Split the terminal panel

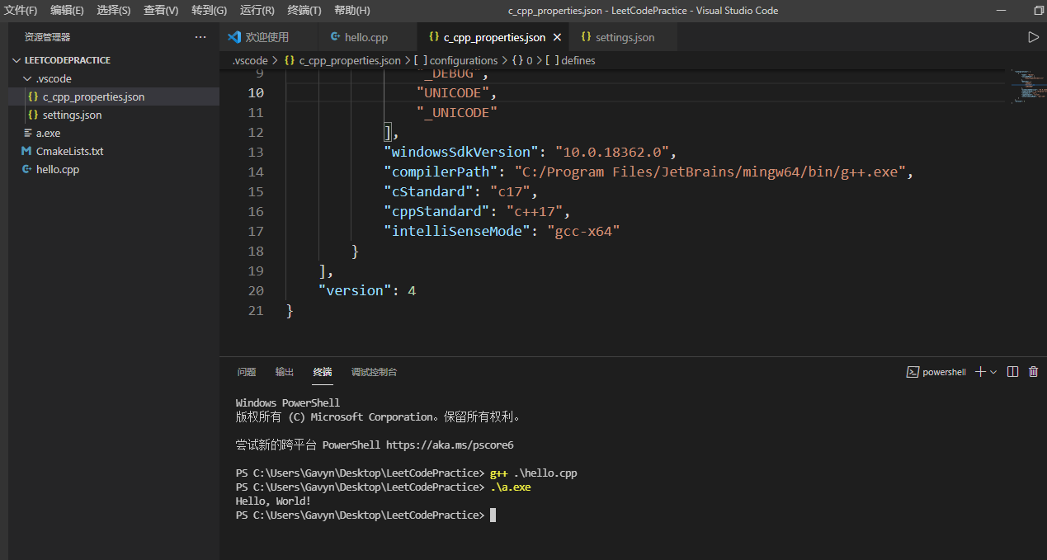1012,371
